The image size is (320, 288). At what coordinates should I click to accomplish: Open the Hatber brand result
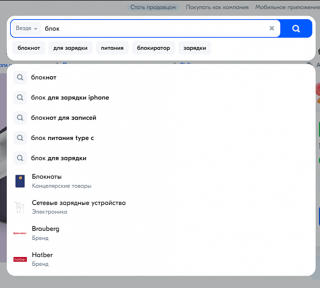[161, 259]
